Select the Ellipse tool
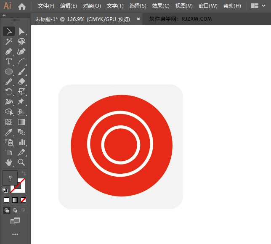Image resolution: width=271 pixels, height=244 pixels. coord(9,72)
